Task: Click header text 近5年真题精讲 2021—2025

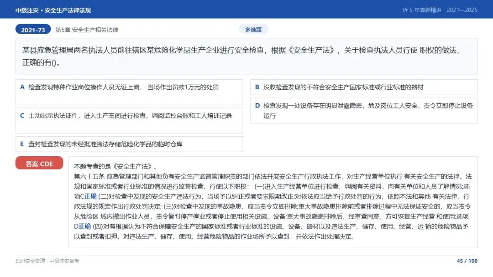Action: (x=440, y=10)
